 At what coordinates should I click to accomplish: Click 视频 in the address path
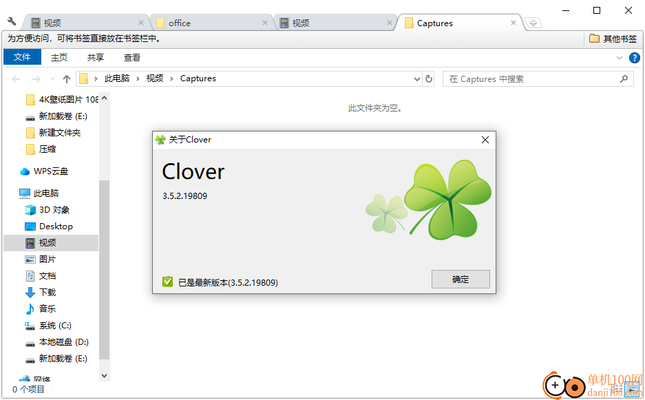coord(155,78)
